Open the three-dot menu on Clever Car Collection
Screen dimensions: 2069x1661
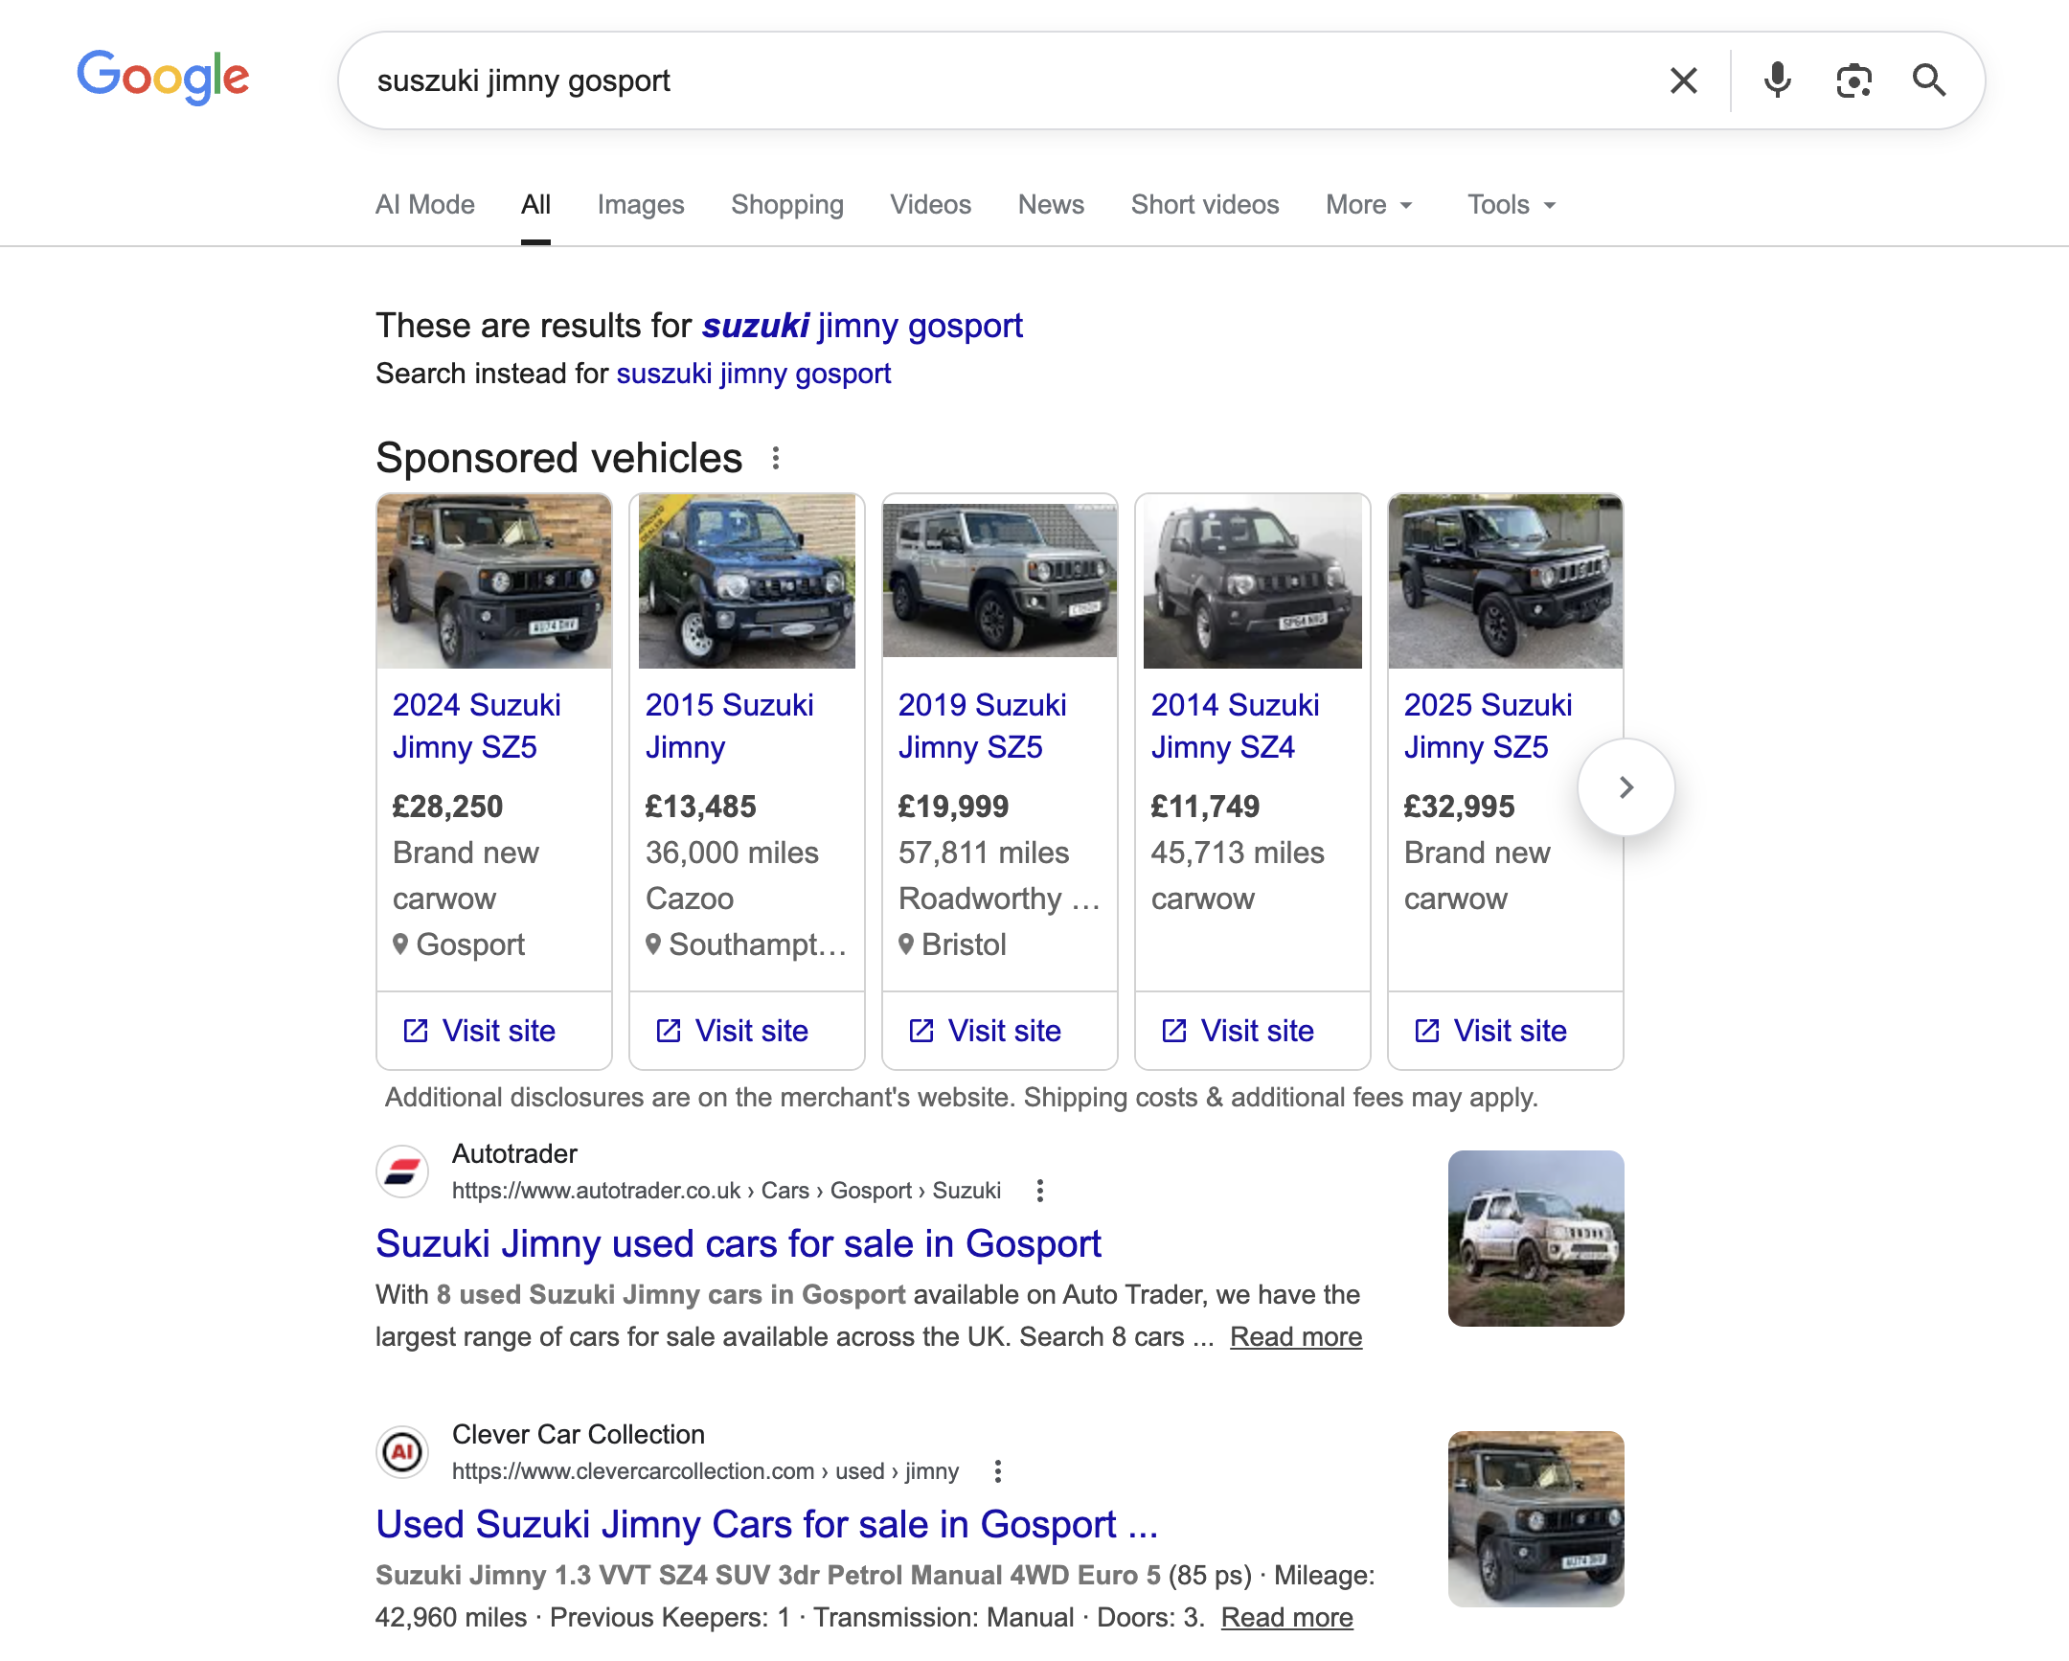tap(997, 1471)
